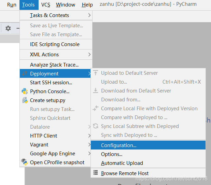This screenshot has height=185, width=211.
Task: Click the collapse minus icon next to the gear
Action: click(x=18, y=28)
